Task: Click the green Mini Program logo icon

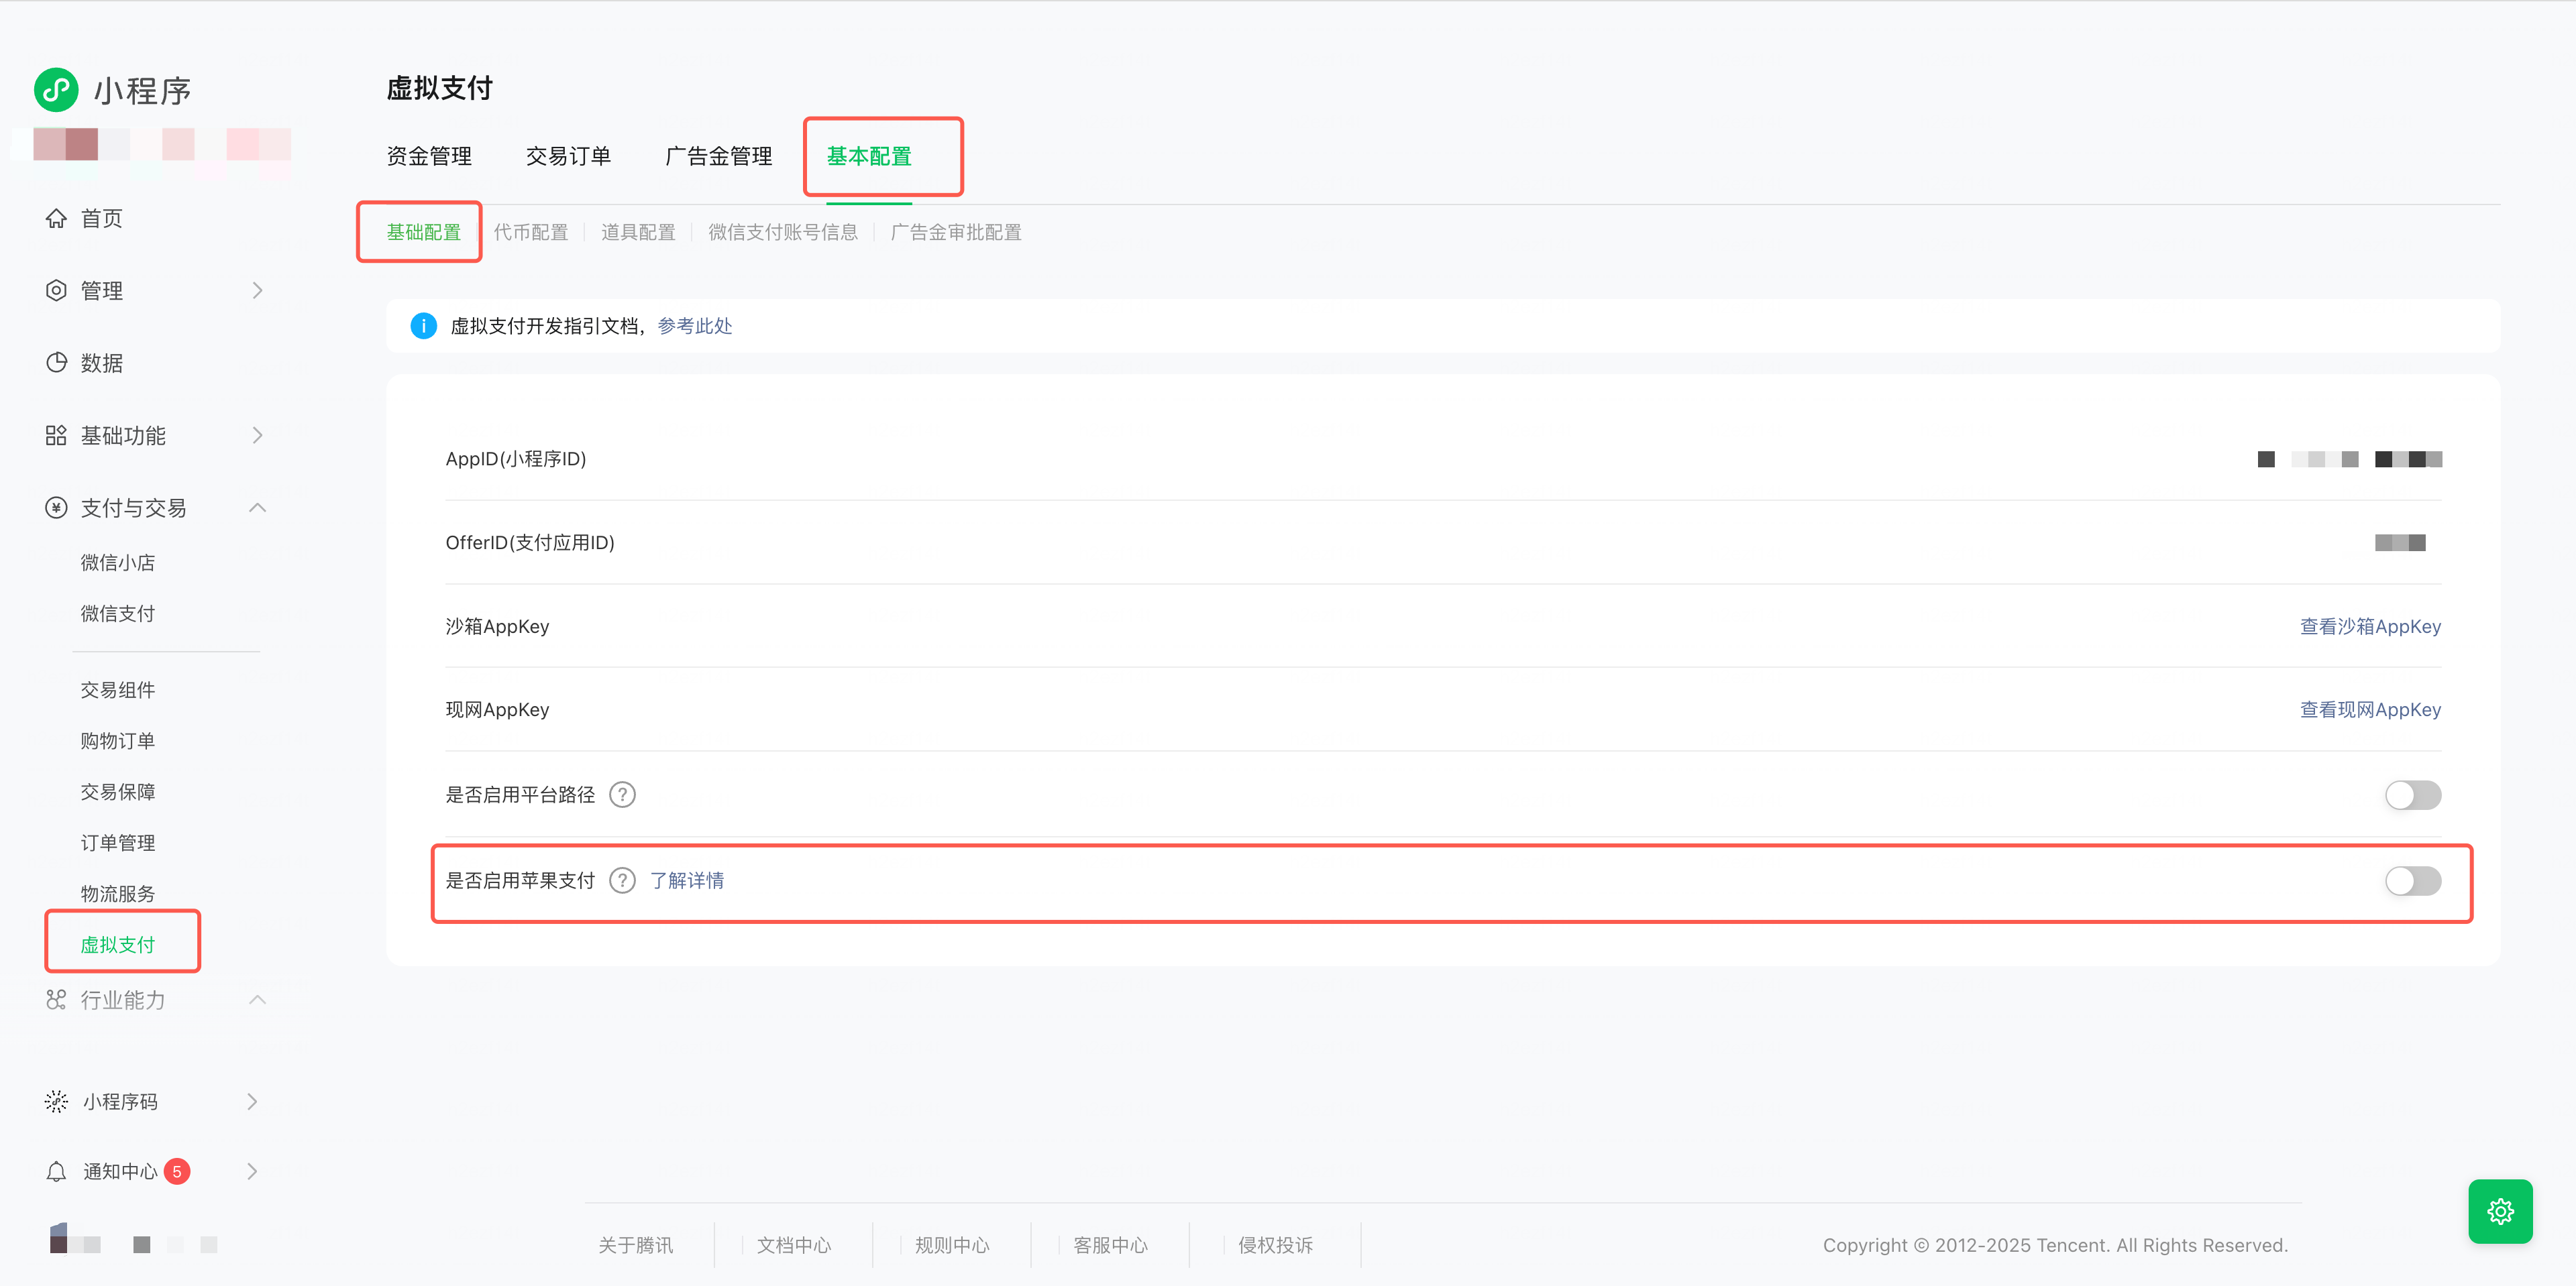Action: pos(56,90)
